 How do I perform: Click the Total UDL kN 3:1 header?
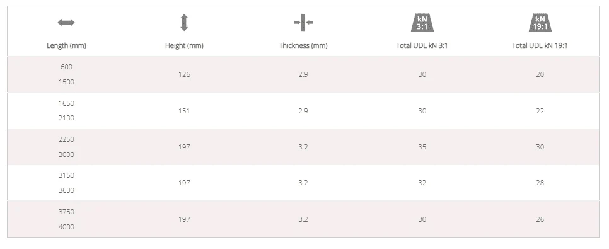[422, 45]
